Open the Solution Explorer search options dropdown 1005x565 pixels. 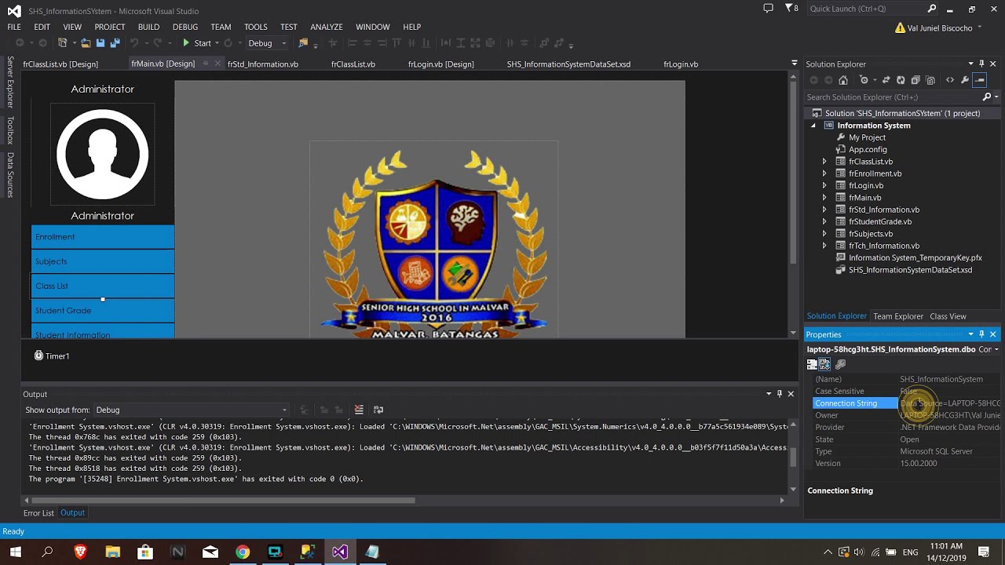point(996,97)
